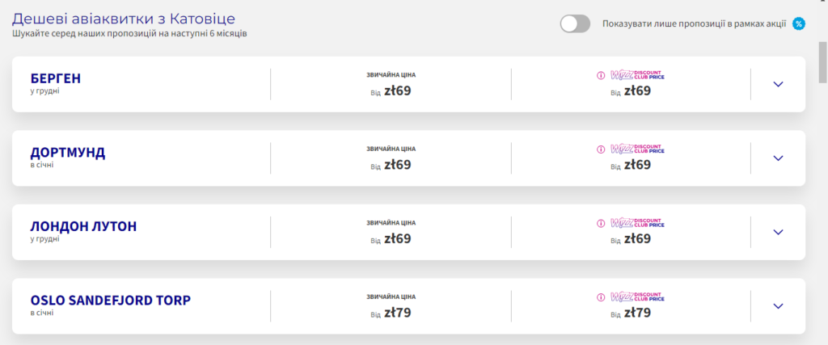Expand the Берген flight offers
Viewport: 828px width, 345px height.
coord(778,84)
